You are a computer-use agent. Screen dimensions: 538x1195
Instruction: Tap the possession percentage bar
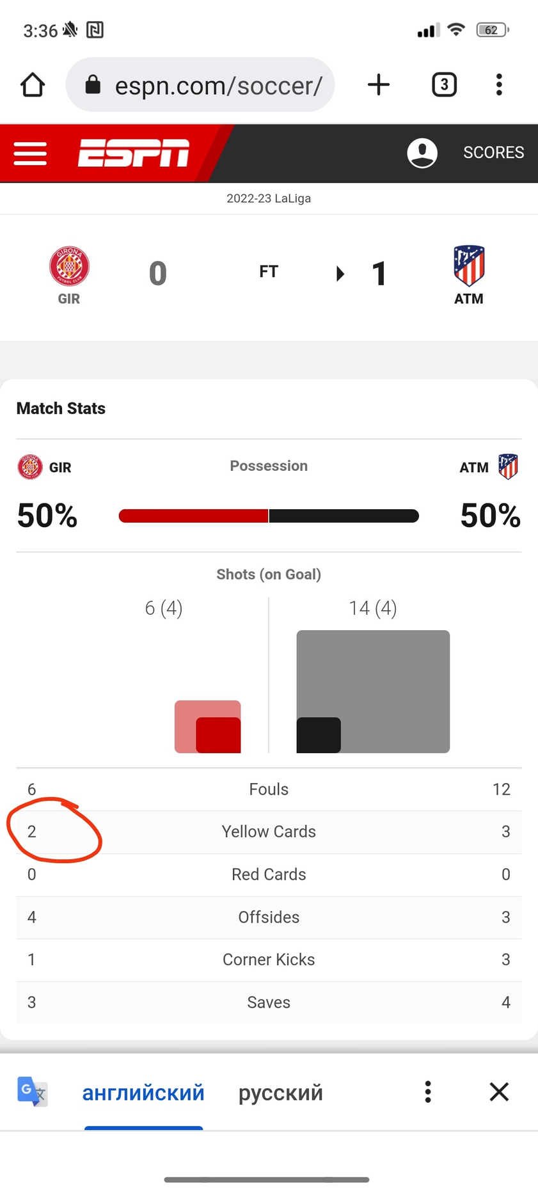tap(269, 516)
